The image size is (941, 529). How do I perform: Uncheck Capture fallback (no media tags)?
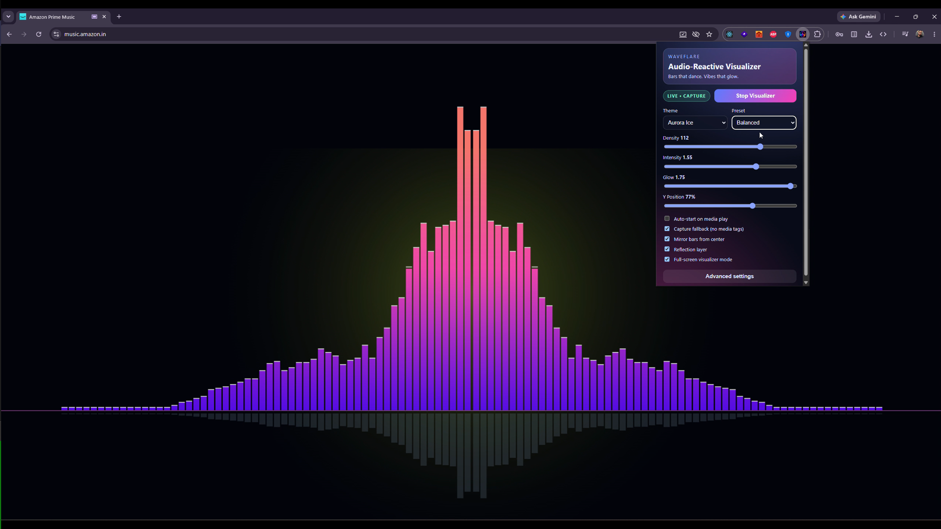pos(667,228)
